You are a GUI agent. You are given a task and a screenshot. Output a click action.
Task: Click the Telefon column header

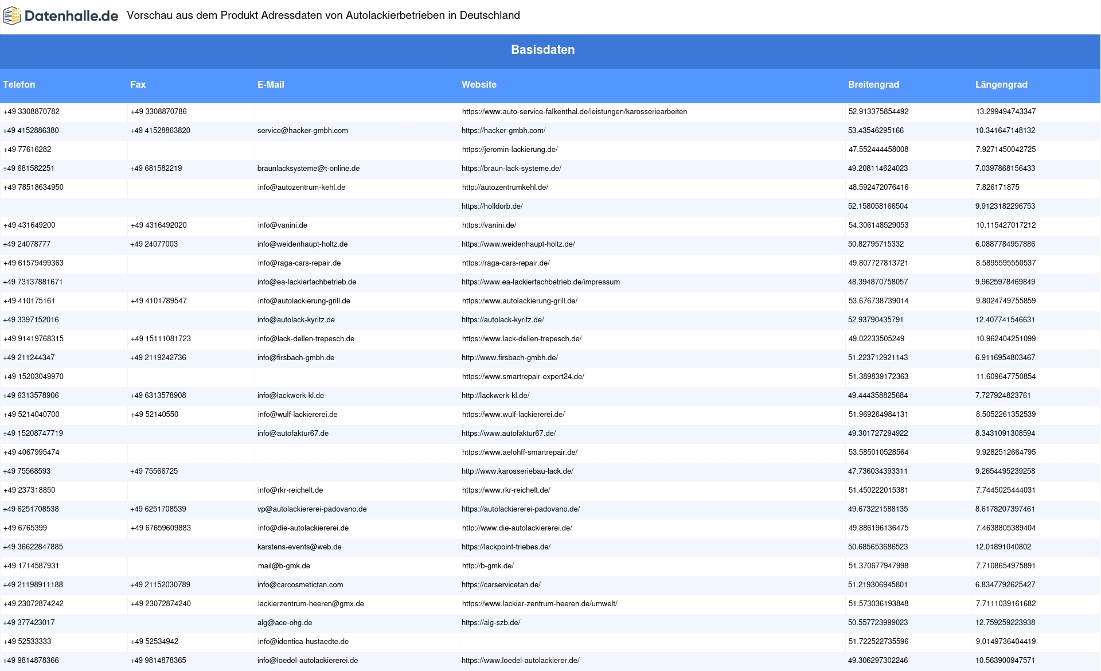[x=19, y=84]
